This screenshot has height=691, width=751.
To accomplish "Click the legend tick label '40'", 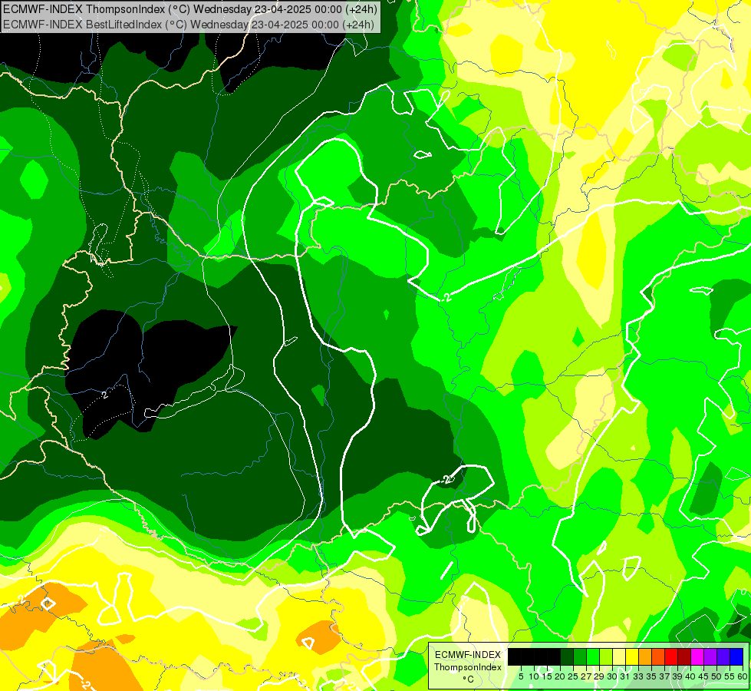I will (x=690, y=676).
